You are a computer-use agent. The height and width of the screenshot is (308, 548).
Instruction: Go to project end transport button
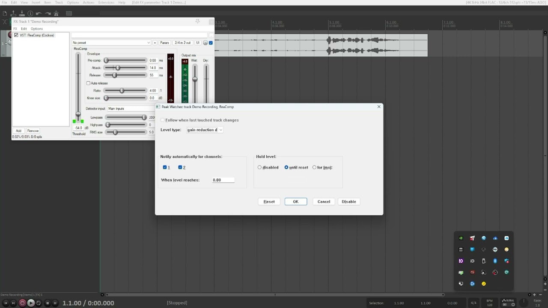click(13, 303)
